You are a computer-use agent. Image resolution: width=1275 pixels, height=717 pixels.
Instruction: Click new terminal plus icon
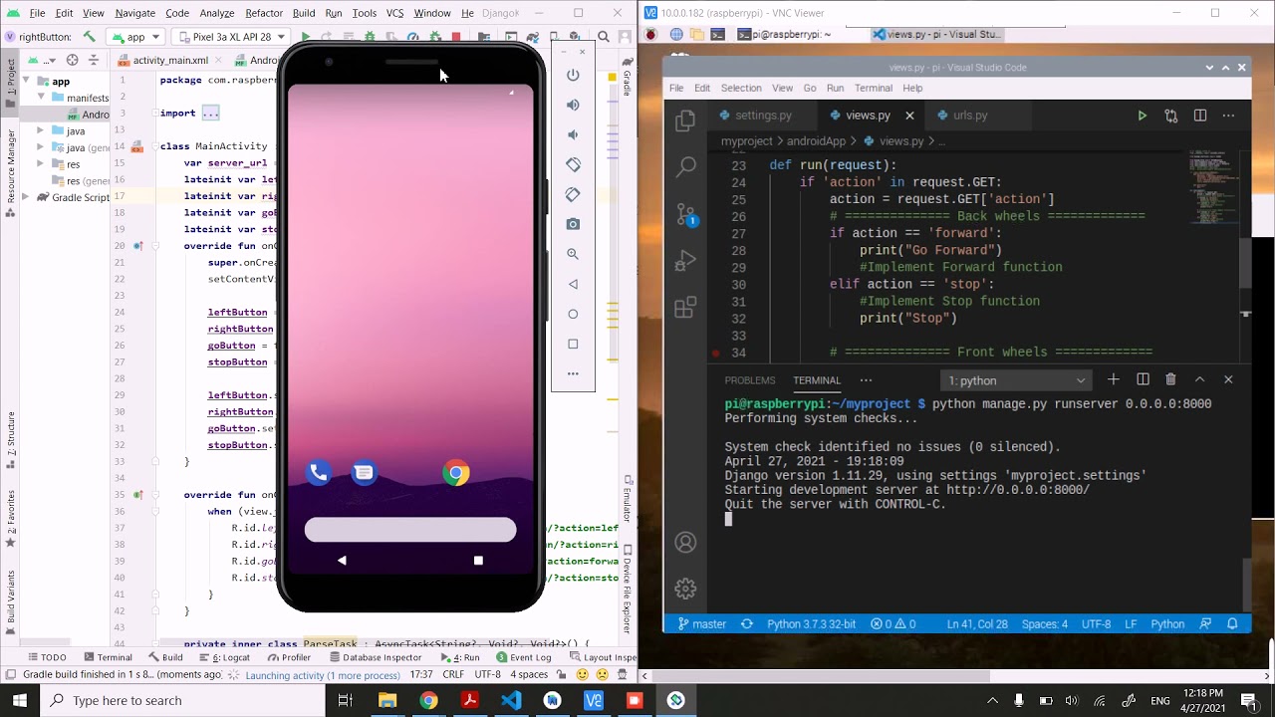point(1114,379)
